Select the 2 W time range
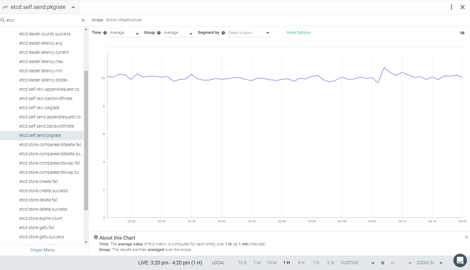Screen dimensions: 470x270 click(x=331, y=263)
